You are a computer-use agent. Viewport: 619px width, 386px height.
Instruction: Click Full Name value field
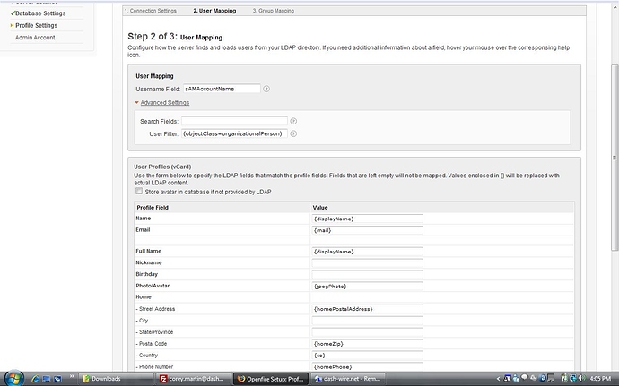click(367, 251)
